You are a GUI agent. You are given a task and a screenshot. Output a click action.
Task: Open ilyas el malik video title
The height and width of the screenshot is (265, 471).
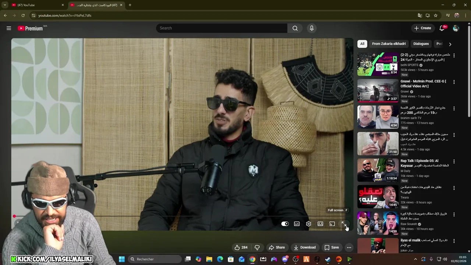(x=424, y=243)
